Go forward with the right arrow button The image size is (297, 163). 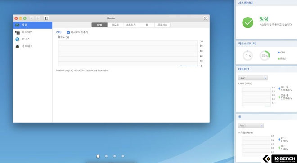coord(38,18)
